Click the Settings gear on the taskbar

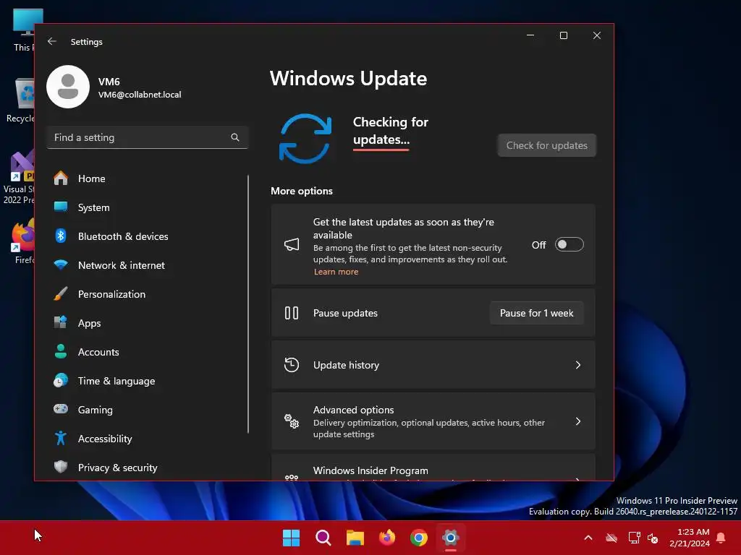point(451,538)
